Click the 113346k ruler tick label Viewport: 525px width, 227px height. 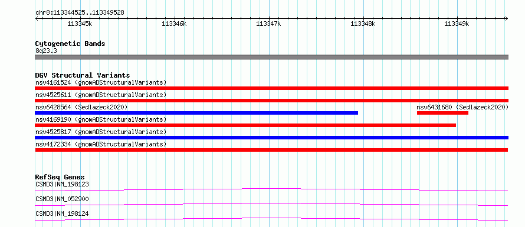pyautogui.click(x=174, y=24)
